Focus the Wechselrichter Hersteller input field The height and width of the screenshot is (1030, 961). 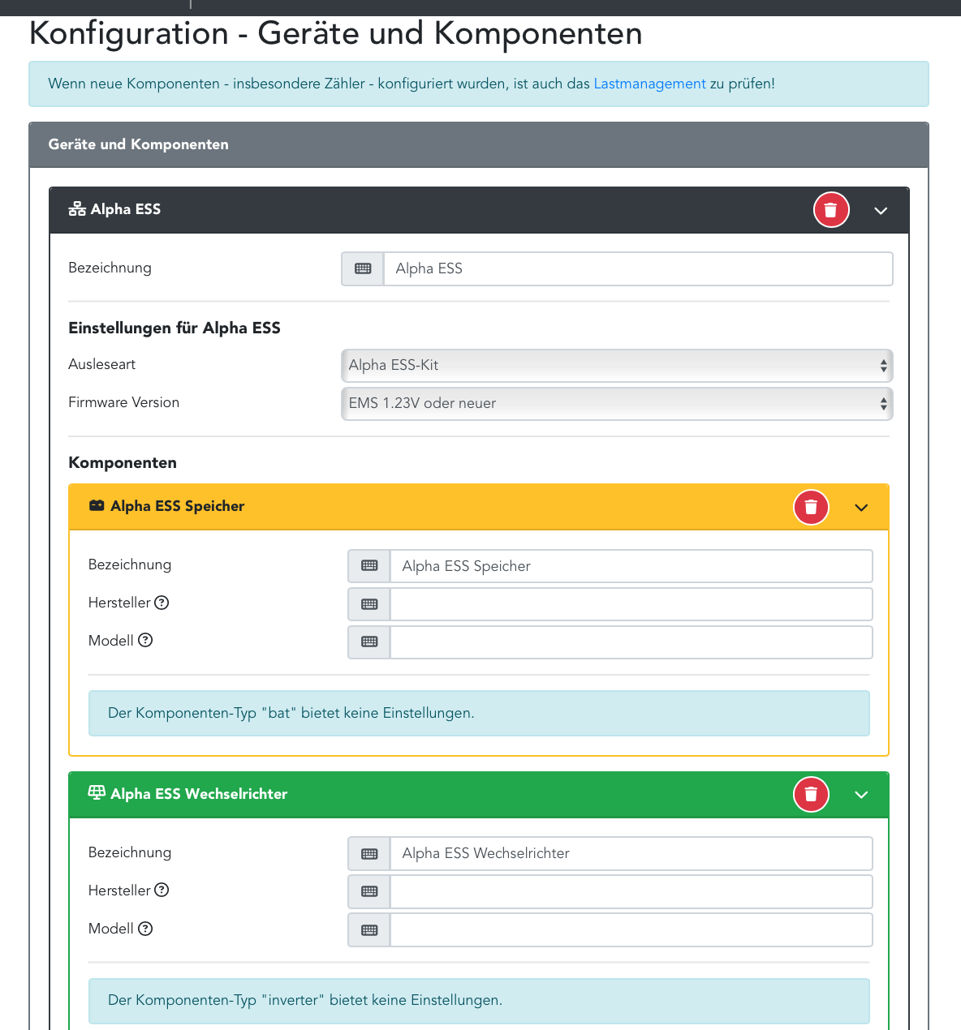[631, 891]
